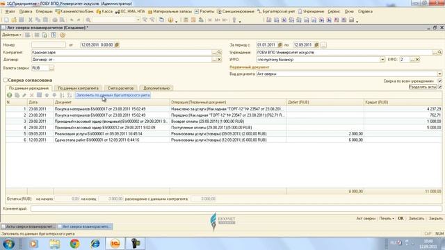
Task: Click the New document toolbar icon
Action: click(6, 20)
